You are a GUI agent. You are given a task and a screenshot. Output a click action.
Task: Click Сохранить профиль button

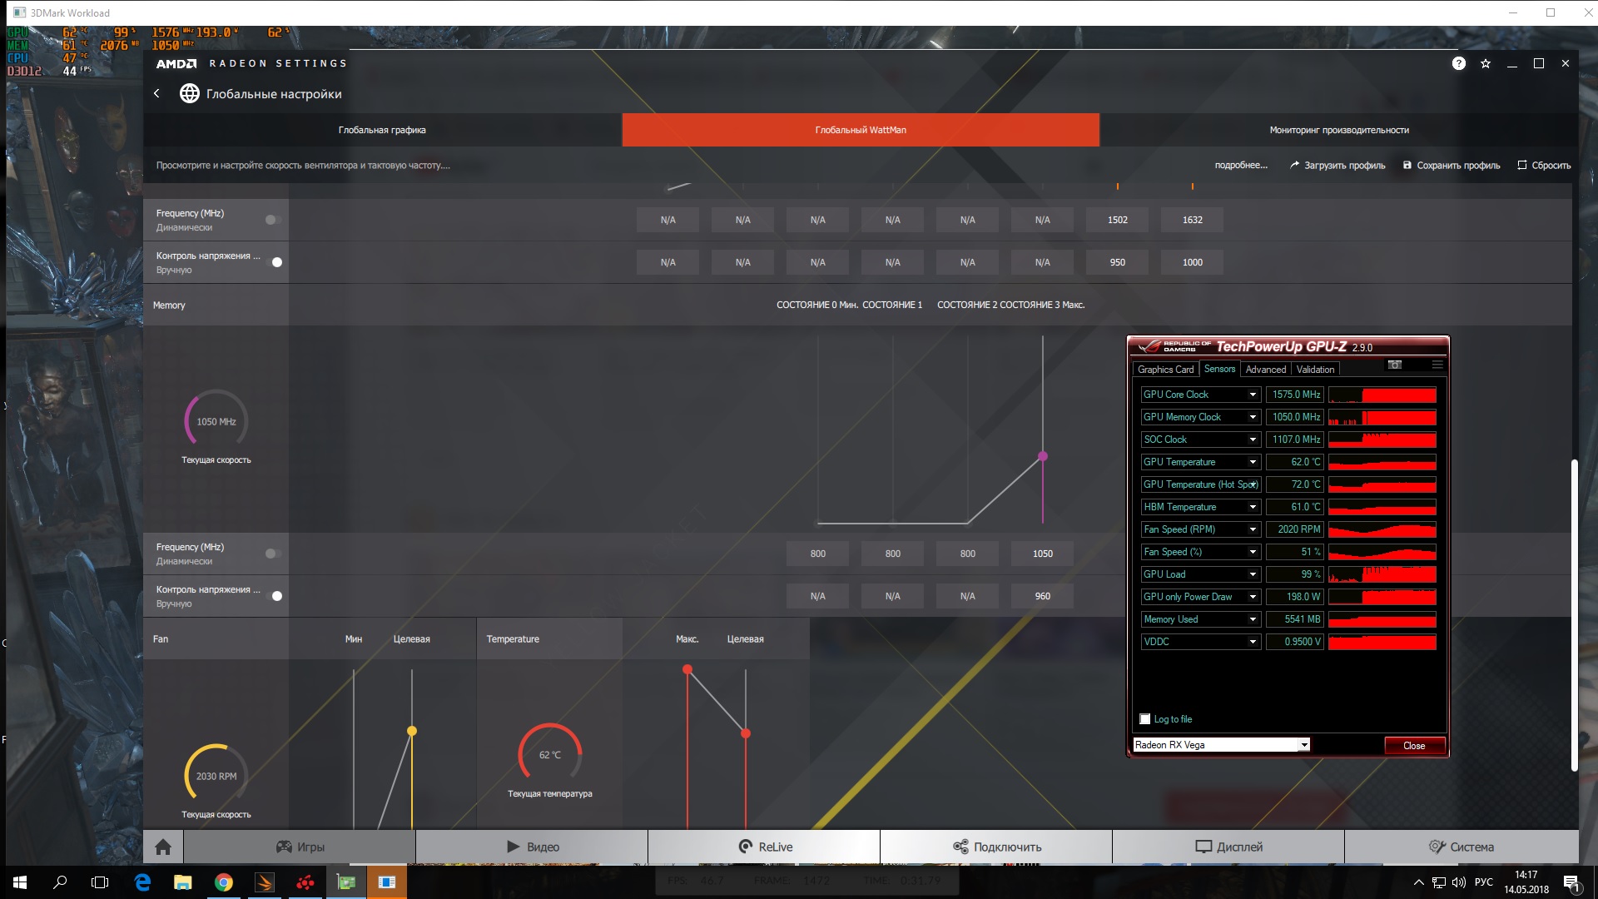1452,166
